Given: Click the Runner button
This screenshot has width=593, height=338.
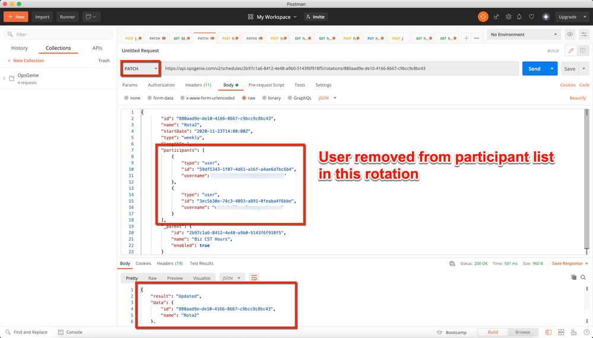Looking at the screenshot, I should click(x=67, y=17).
